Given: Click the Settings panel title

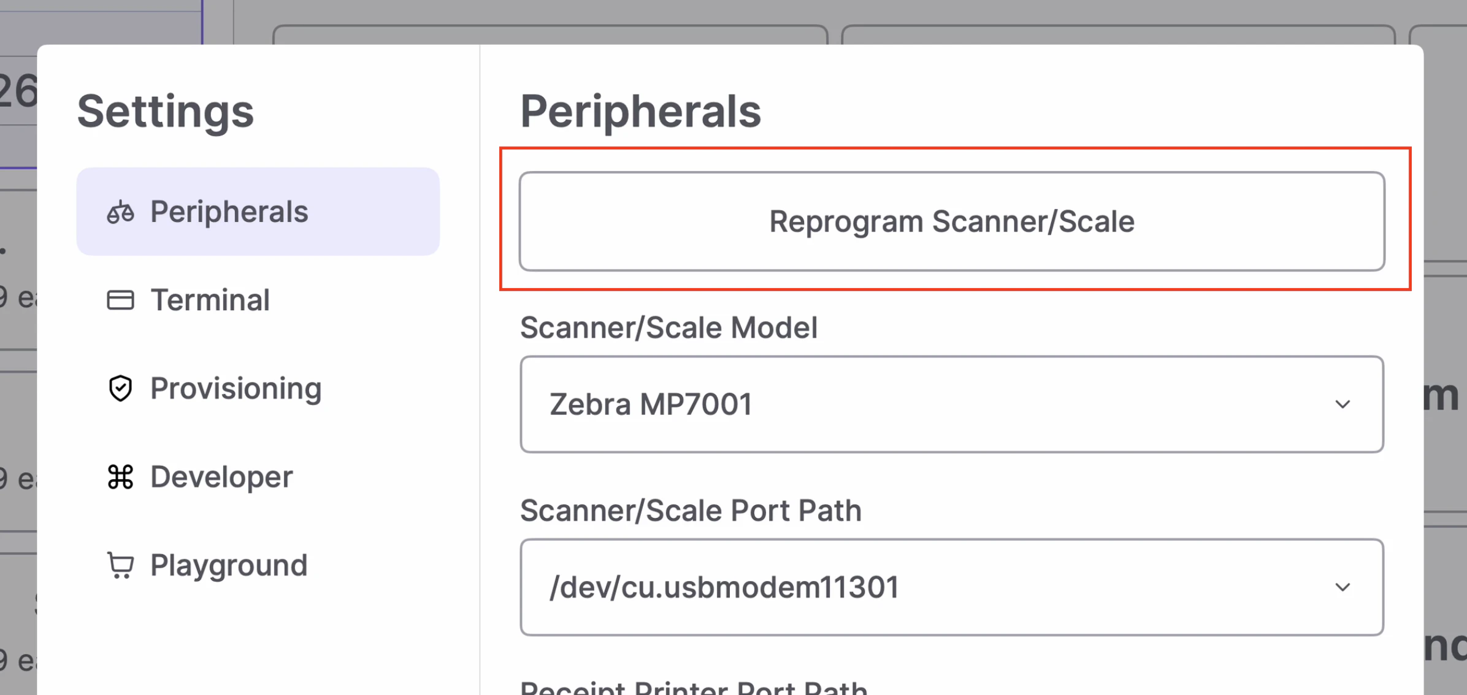Looking at the screenshot, I should (x=166, y=111).
